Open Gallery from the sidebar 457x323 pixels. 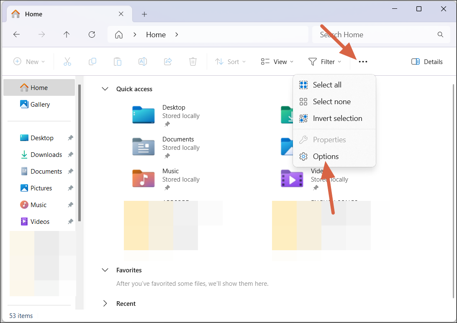coord(40,104)
